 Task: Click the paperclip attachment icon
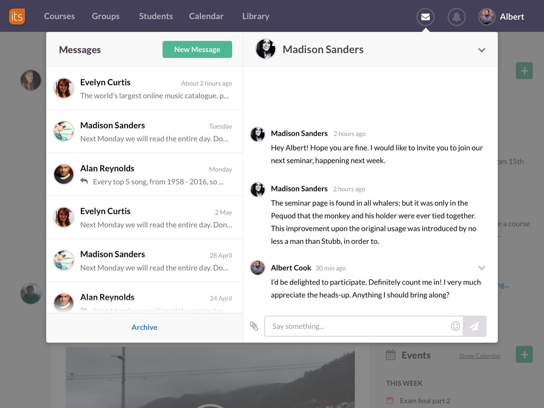(x=254, y=326)
